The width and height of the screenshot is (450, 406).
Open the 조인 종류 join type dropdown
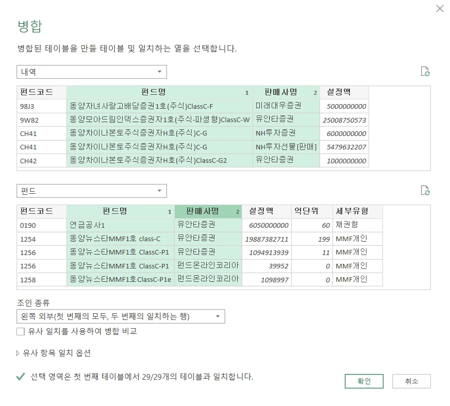(x=121, y=316)
